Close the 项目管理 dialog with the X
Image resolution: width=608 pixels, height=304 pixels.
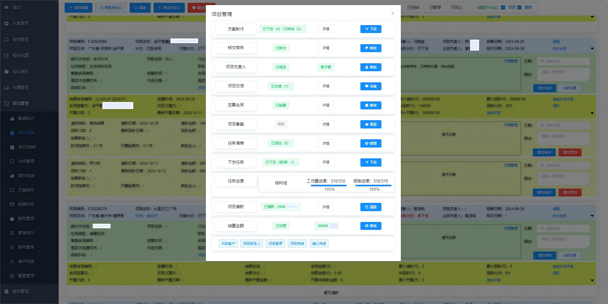(393, 13)
